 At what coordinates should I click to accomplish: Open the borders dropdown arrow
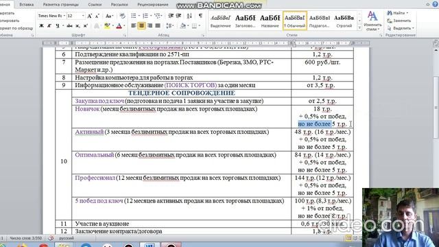200,26
